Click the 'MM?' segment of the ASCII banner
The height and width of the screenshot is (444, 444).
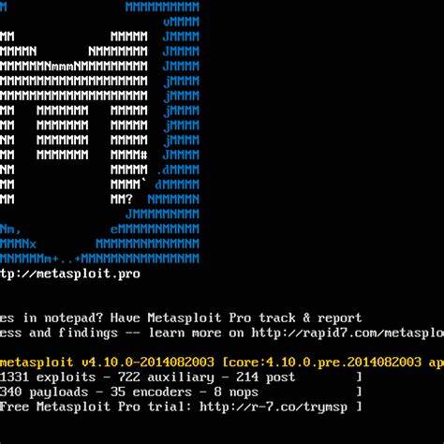coord(122,200)
